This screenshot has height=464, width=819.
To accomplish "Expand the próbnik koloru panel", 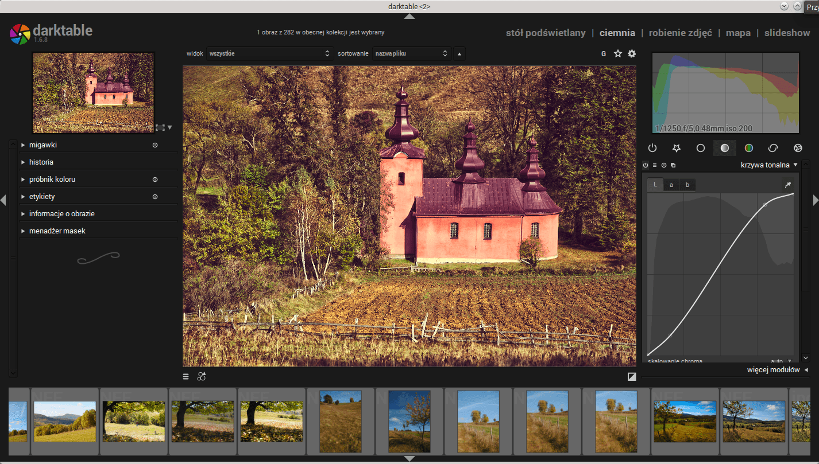I will (x=52, y=180).
